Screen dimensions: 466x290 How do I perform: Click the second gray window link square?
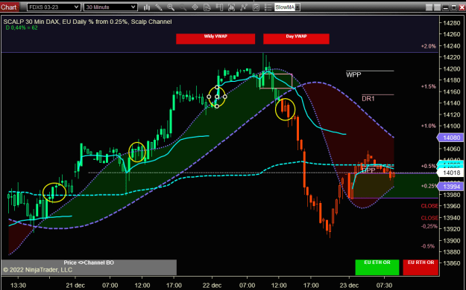coord(437,7)
